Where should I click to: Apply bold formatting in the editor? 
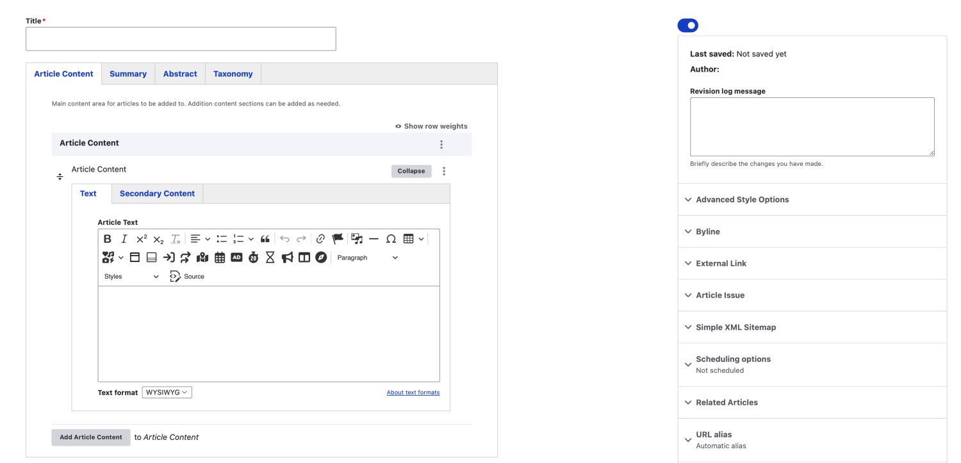(x=108, y=238)
